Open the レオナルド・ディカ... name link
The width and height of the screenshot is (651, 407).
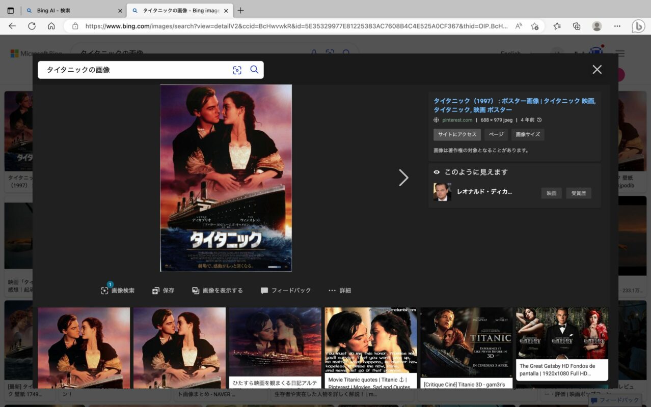coord(484,192)
